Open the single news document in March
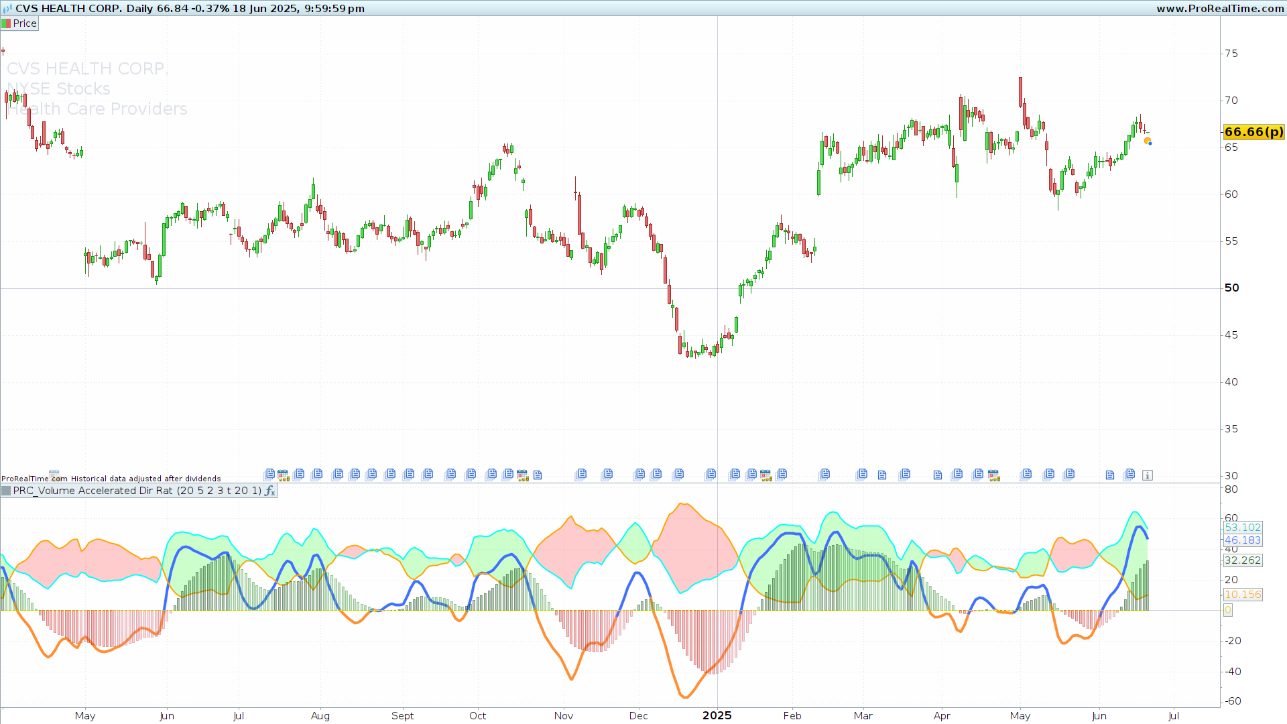Image resolution: width=1287 pixels, height=724 pixels. [x=882, y=476]
